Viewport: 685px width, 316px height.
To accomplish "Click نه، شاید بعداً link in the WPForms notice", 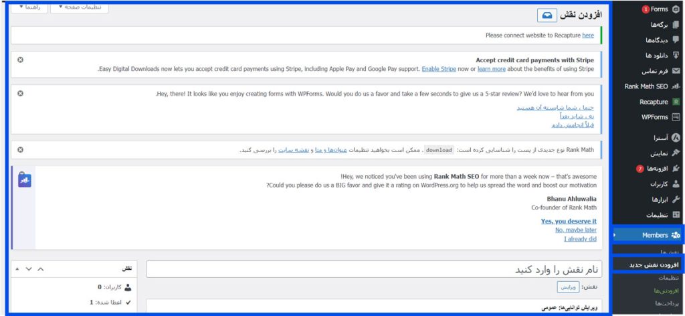I will tap(577, 116).
